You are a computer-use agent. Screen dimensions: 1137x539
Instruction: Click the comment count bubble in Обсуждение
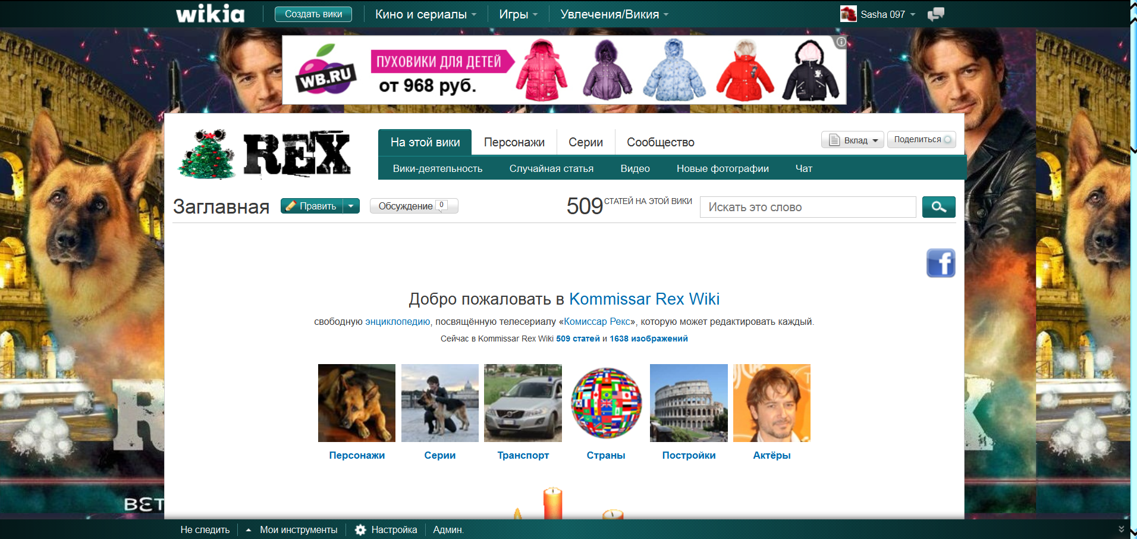tap(441, 205)
